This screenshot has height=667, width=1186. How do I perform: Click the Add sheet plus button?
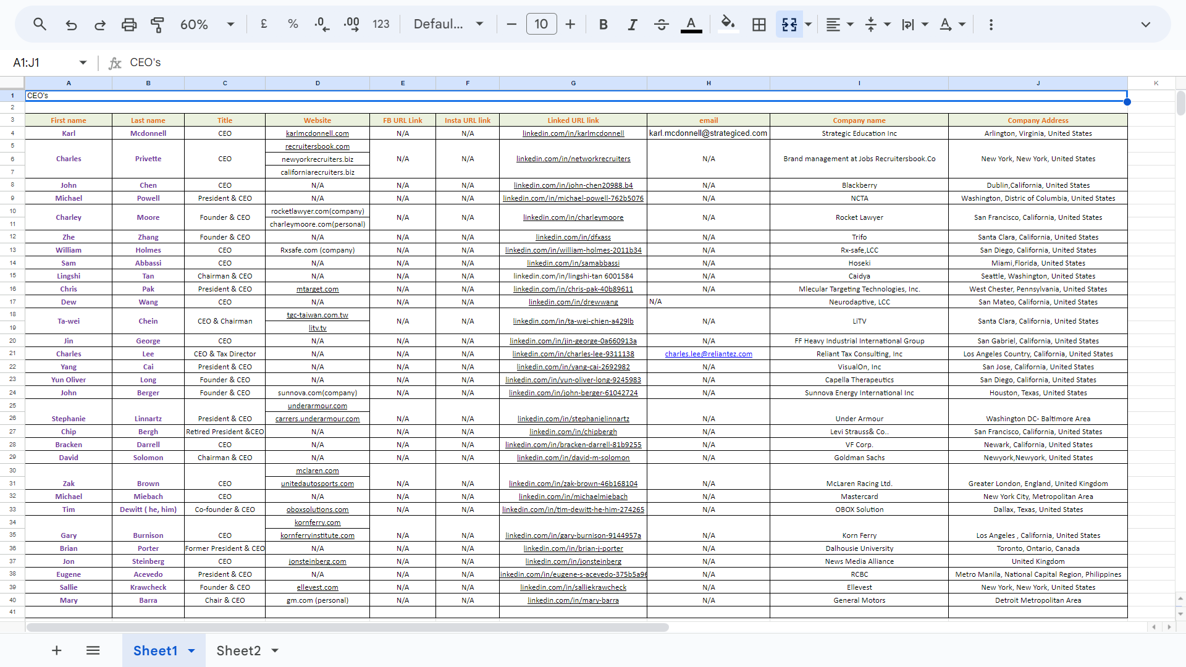tap(56, 650)
